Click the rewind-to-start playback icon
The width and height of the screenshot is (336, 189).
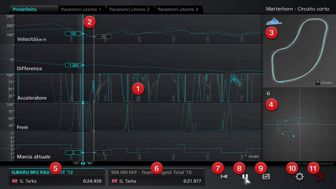point(224,177)
